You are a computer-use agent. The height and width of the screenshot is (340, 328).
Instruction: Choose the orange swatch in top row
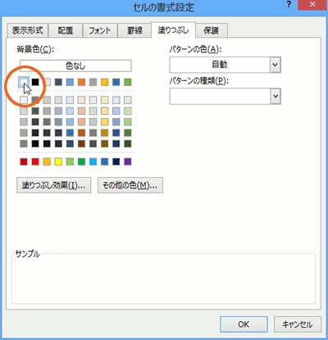[81, 82]
